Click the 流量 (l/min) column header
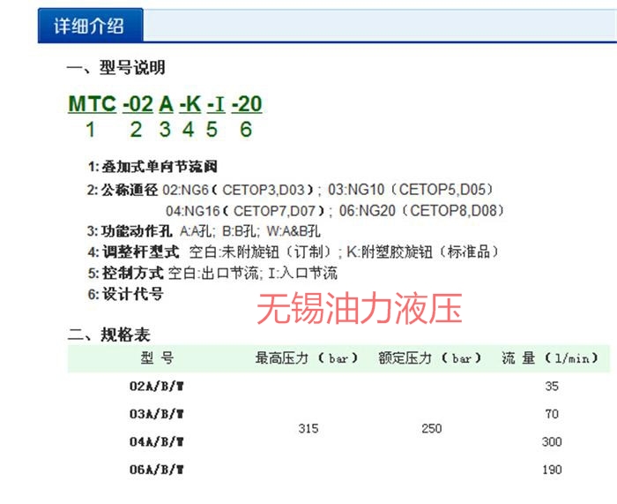This screenshot has width=617, height=504. point(551,358)
